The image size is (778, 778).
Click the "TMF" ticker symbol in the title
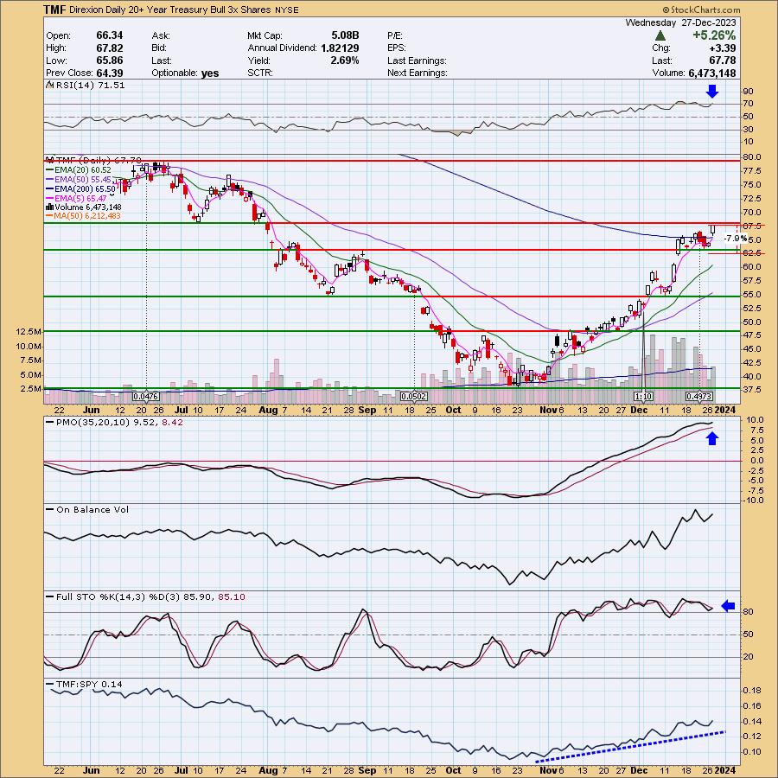pos(54,10)
